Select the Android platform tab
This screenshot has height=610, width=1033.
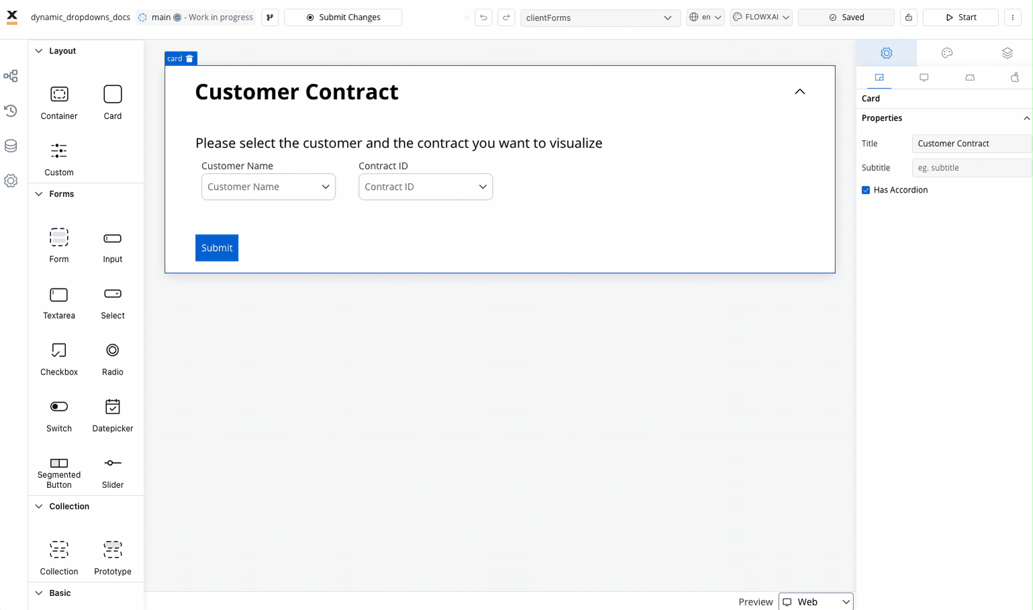[x=970, y=78]
